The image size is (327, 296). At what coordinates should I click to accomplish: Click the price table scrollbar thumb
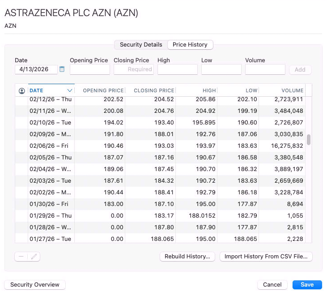pos(309,139)
